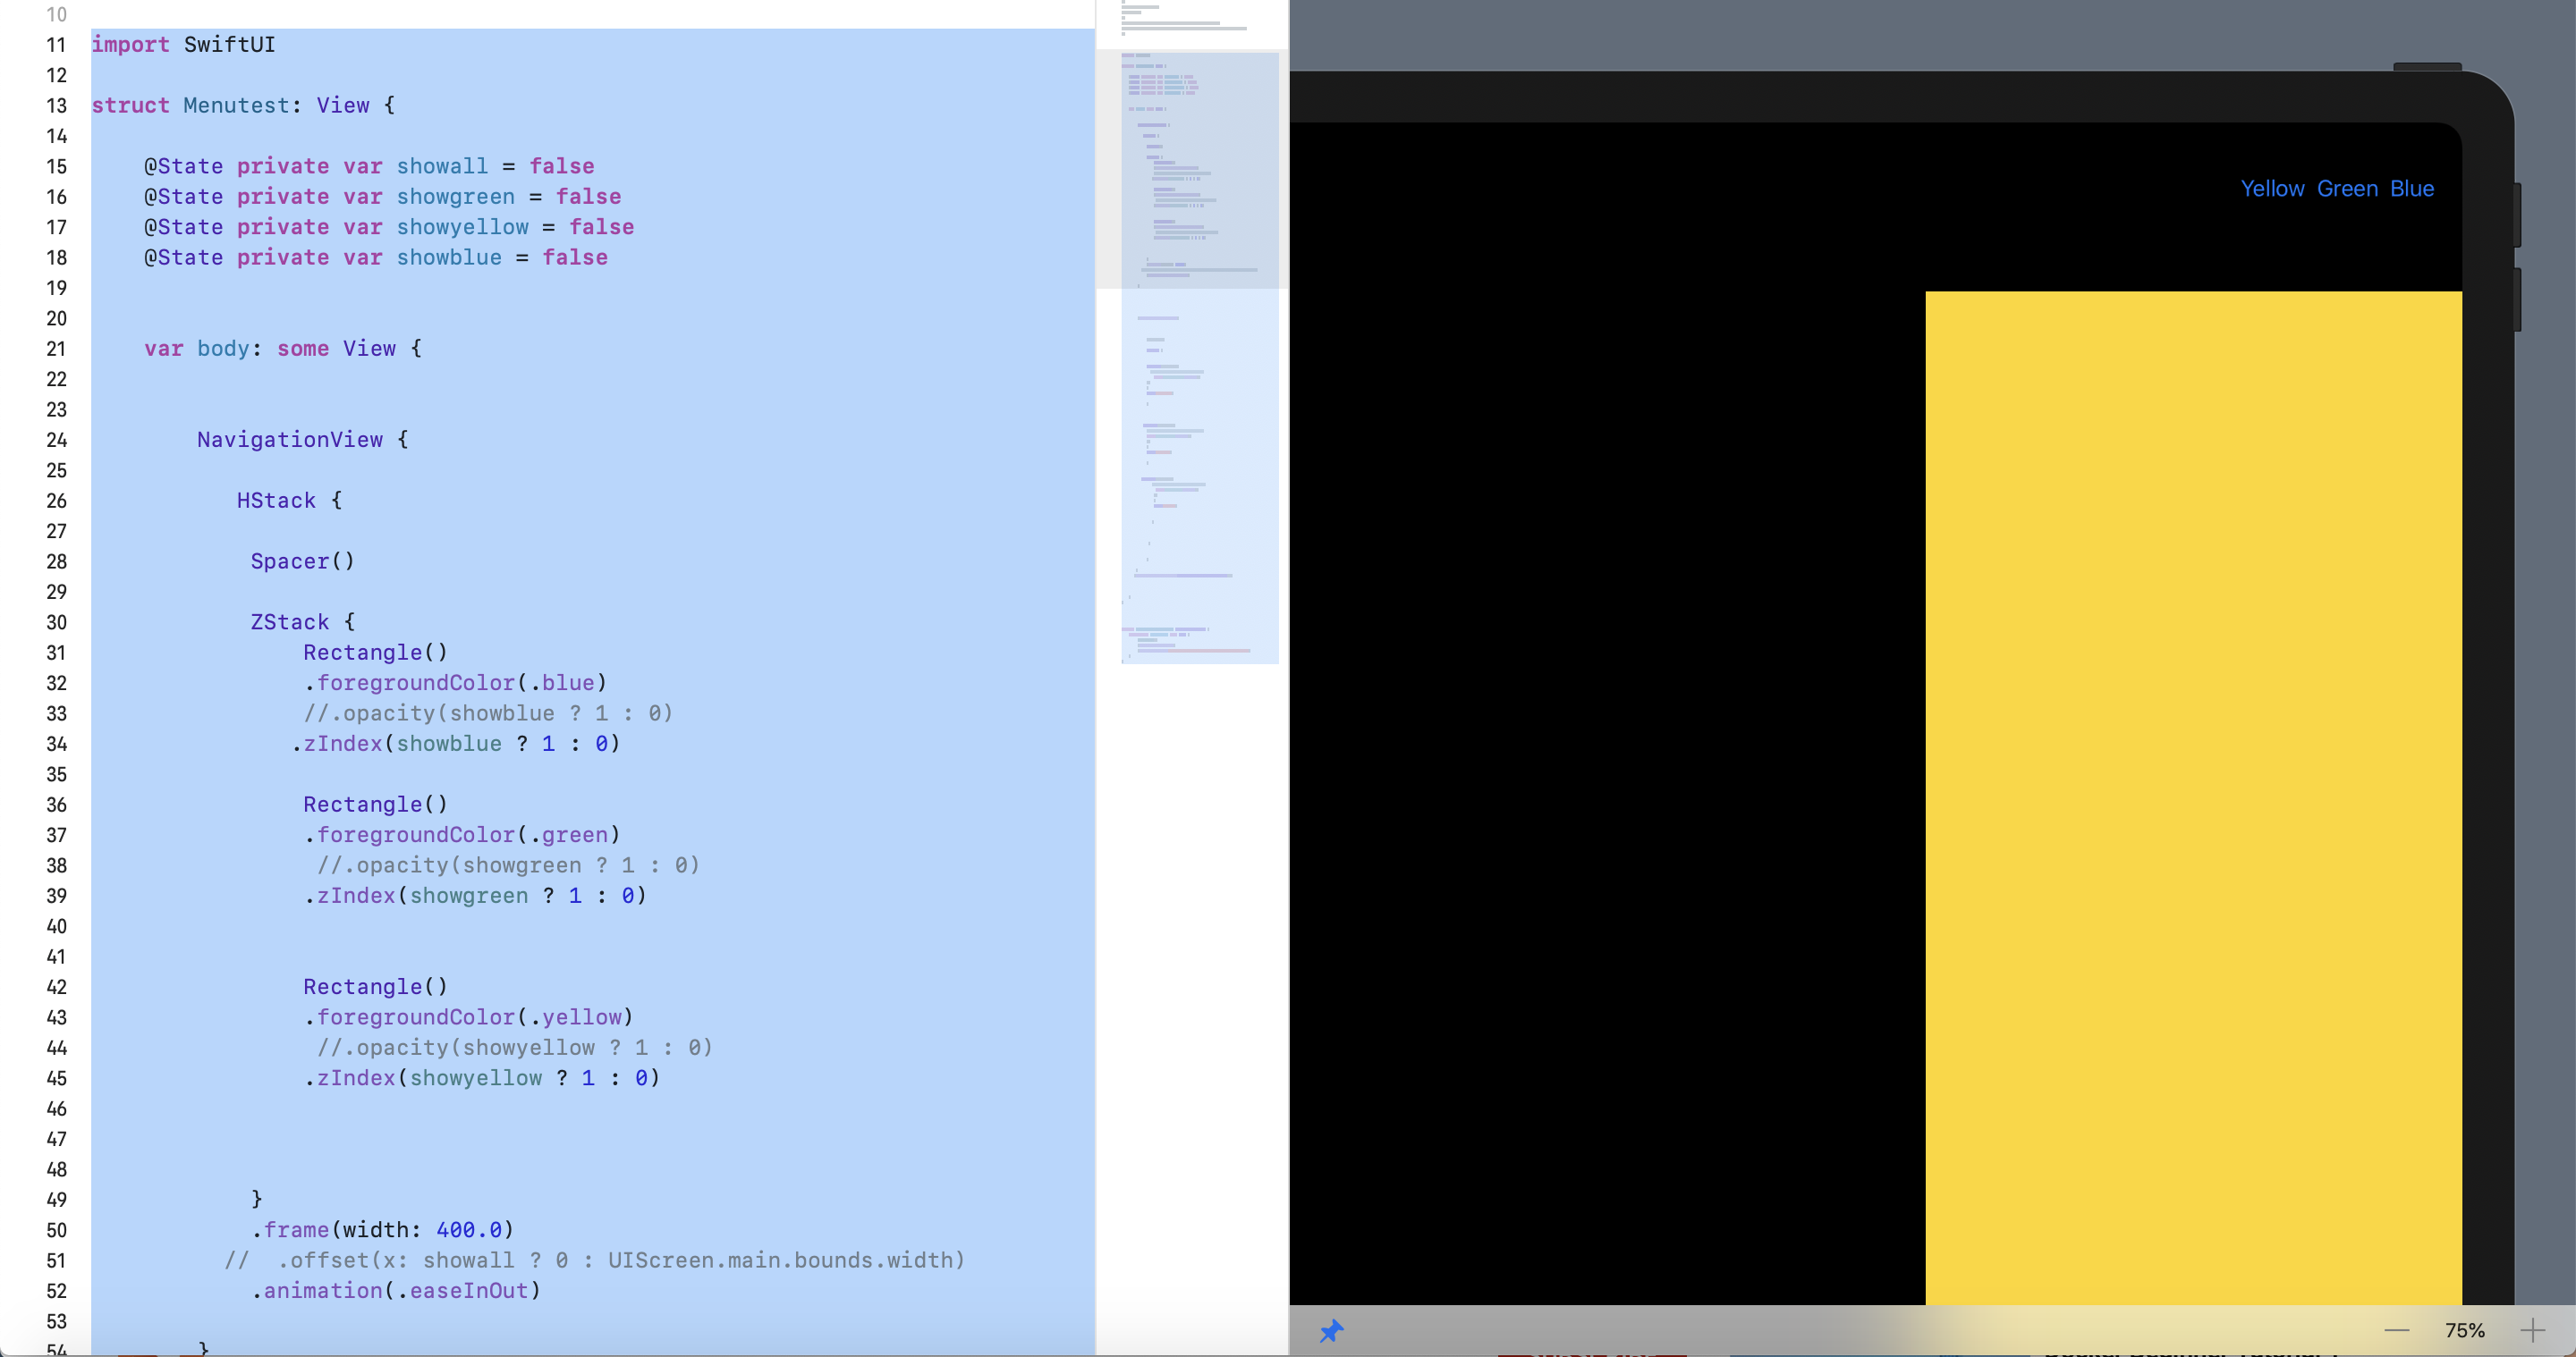Place cursor on showall variable declaration

coord(442,166)
